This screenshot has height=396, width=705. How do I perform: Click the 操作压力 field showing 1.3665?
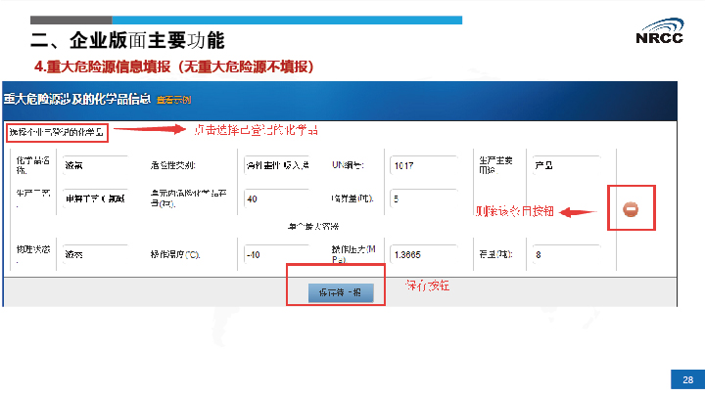click(x=424, y=254)
